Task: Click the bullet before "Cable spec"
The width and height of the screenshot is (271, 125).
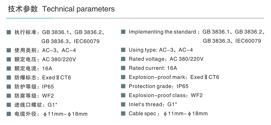Action: click(x=123, y=113)
